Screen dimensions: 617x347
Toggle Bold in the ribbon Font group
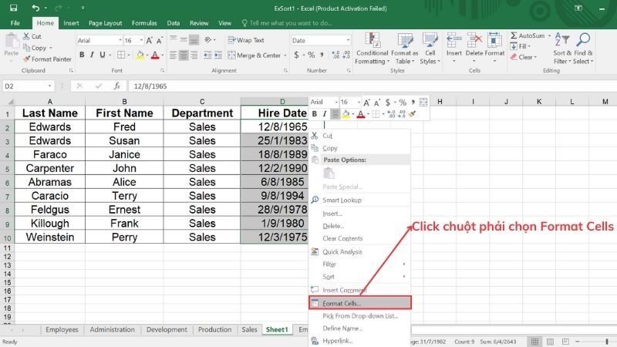82,55
